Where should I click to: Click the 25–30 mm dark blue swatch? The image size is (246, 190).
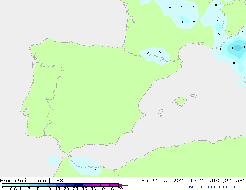[x=78, y=185]
